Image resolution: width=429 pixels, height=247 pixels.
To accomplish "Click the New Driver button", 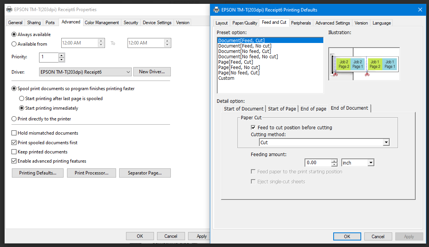I will pyautogui.click(x=152, y=72).
